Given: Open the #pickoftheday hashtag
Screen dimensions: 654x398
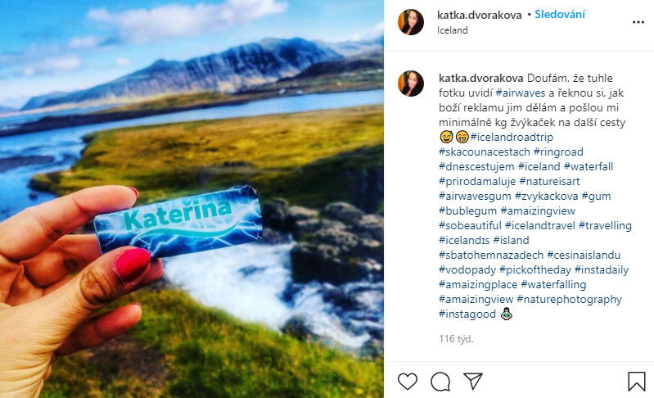Looking at the screenshot, I should (x=535, y=270).
